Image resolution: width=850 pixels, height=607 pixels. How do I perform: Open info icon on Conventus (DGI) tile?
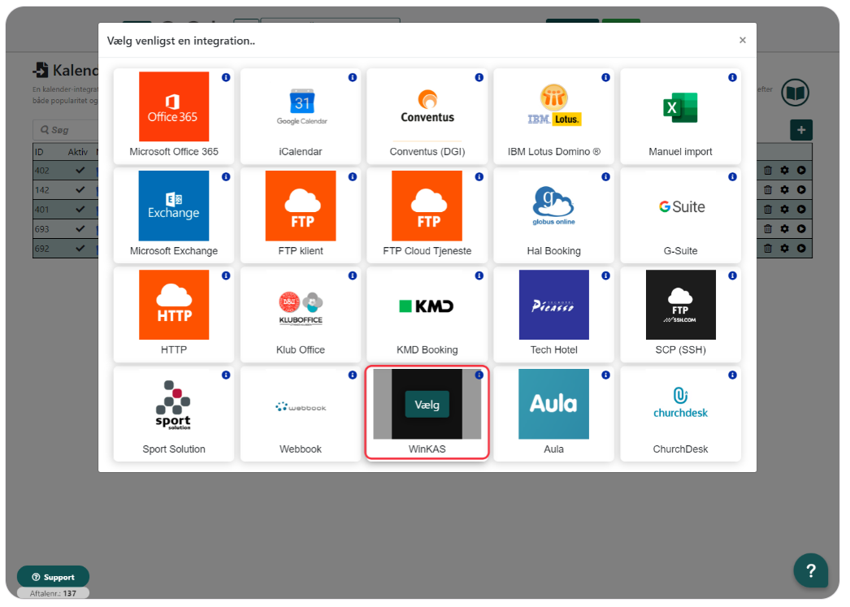479,77
